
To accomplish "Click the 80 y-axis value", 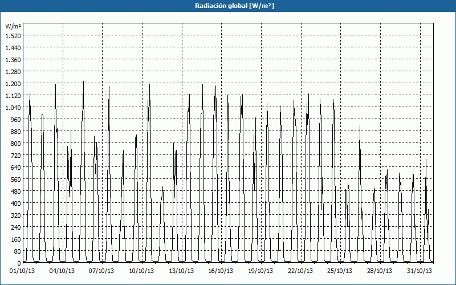I will click(17, 251).
